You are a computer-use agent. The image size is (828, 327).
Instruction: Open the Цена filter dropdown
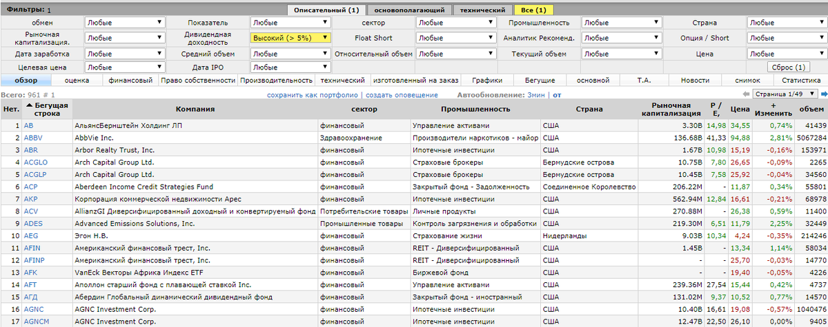coord(787,53)
